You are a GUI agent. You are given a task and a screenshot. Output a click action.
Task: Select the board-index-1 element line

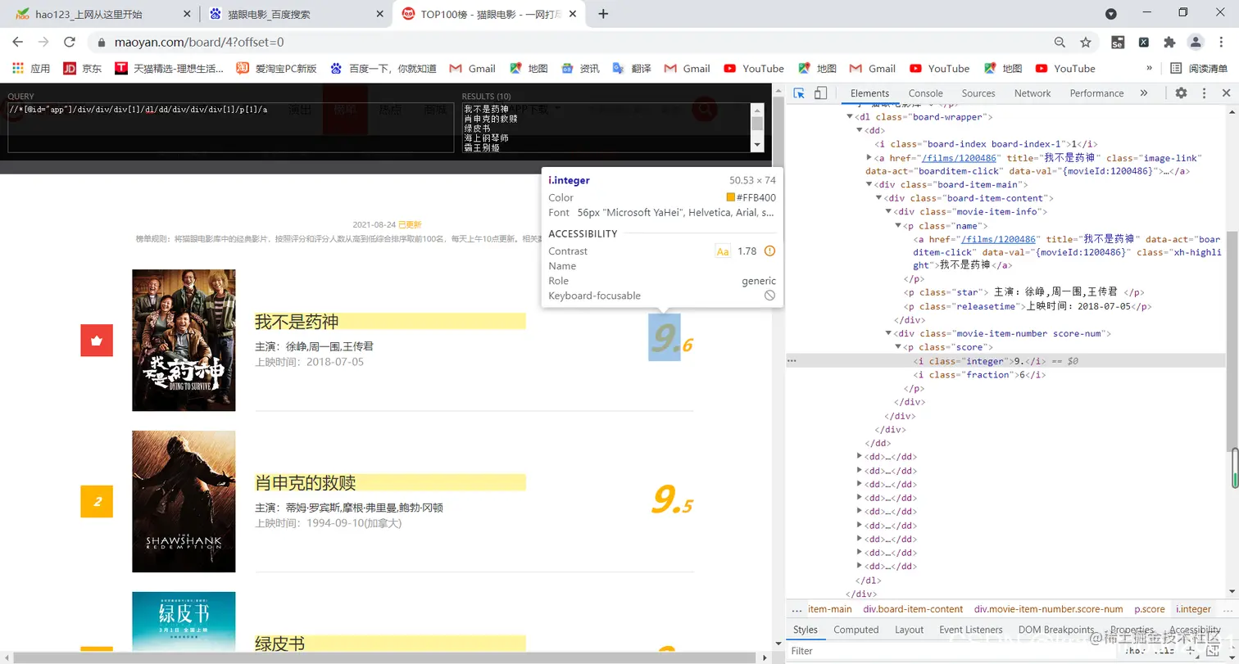tap(987, 144)
